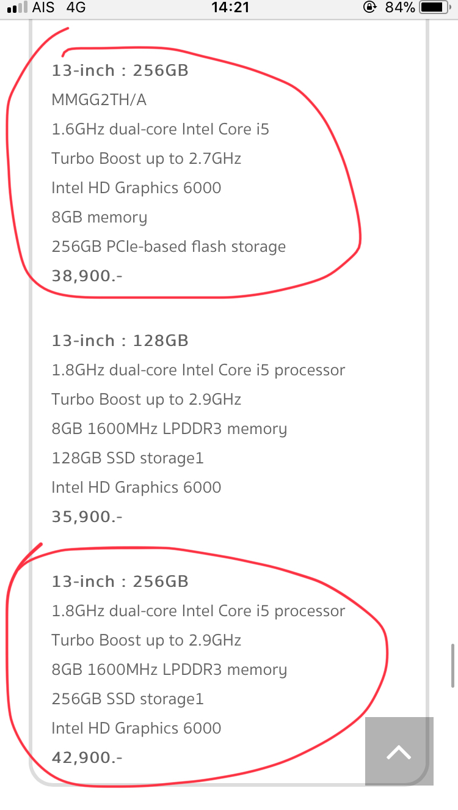Tap the cellular signal strength bars
The height and width of the screenshot is (810, 458).
[x=19, y=9]
